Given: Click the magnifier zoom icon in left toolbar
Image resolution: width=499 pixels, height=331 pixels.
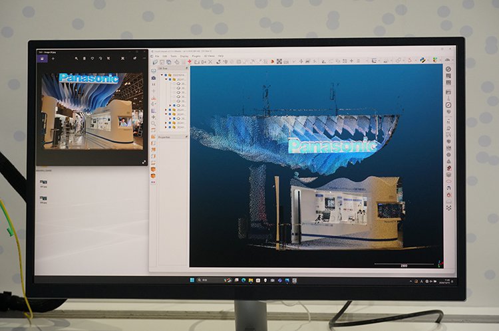Looking at the screenshot, I should click(x=154, y=123).
